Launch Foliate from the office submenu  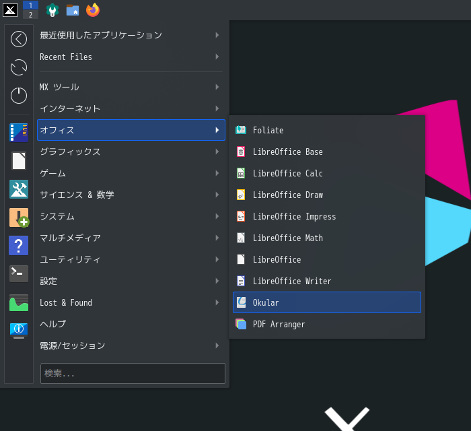[327, 130]
